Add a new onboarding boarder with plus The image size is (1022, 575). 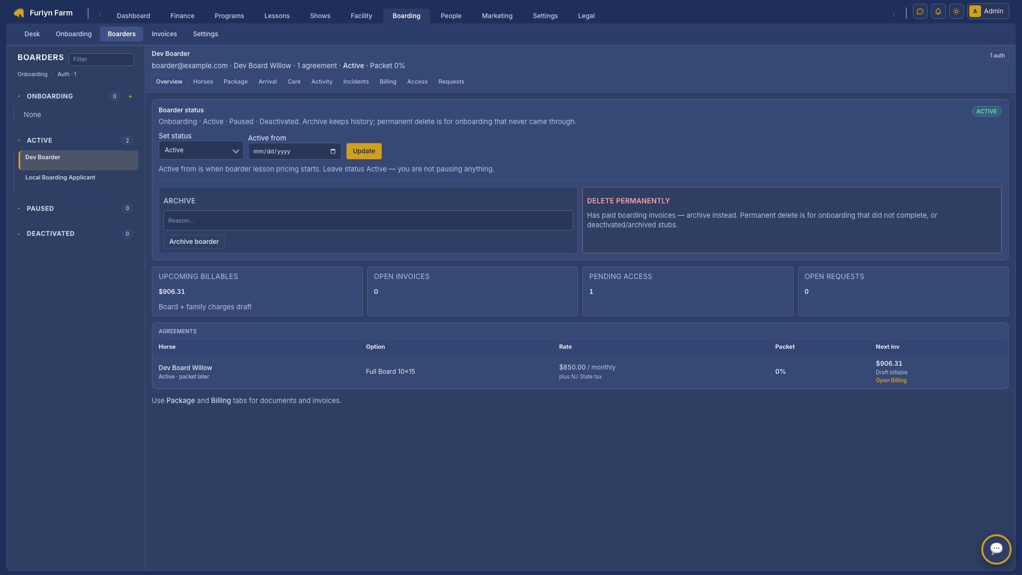tap(130, 96)
